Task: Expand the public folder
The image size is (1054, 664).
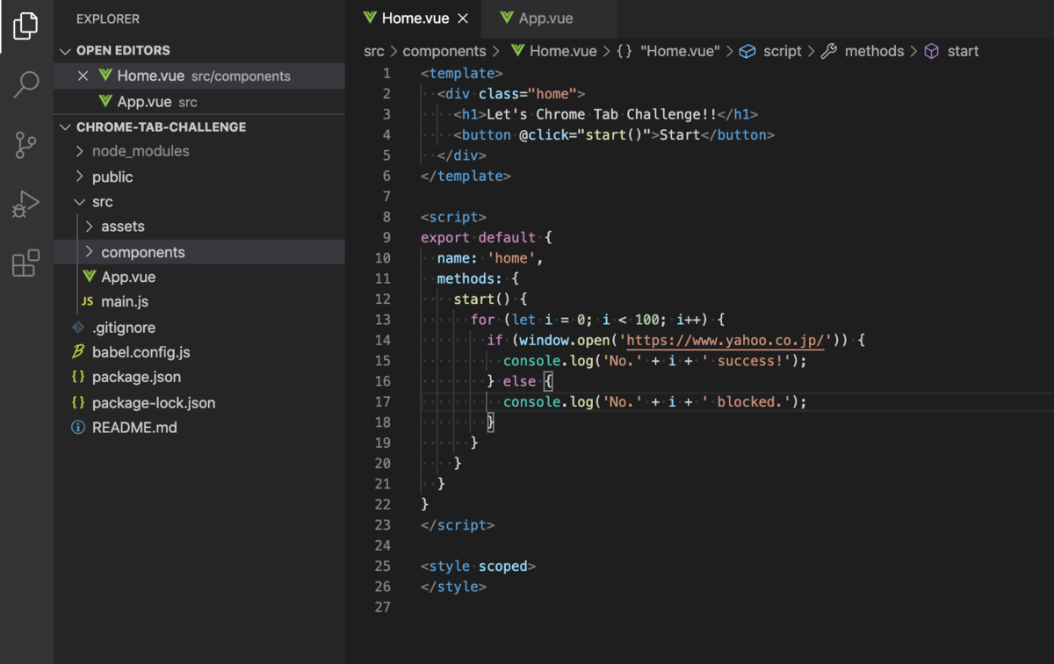Action: coord(199,177)
